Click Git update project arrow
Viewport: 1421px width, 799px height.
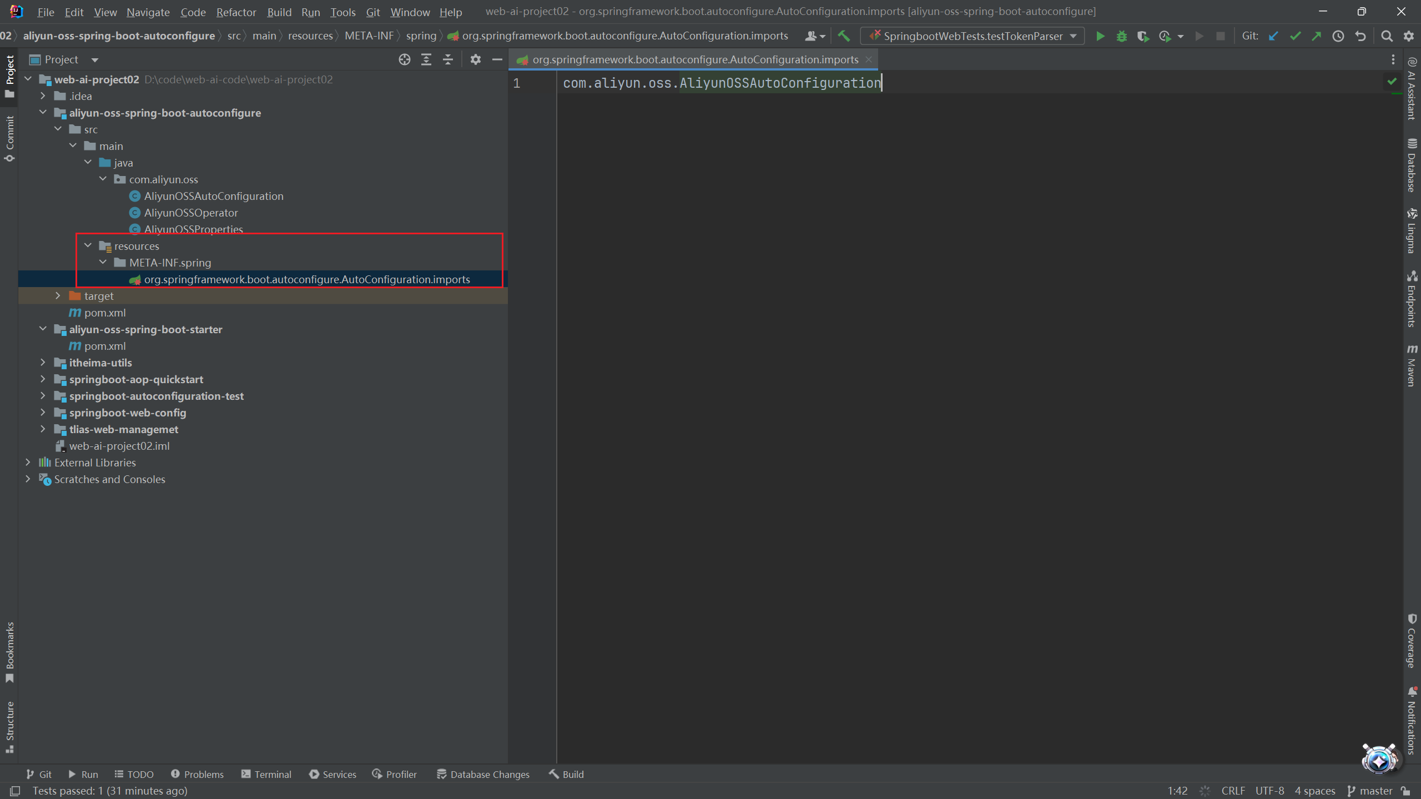(1273, 36)
